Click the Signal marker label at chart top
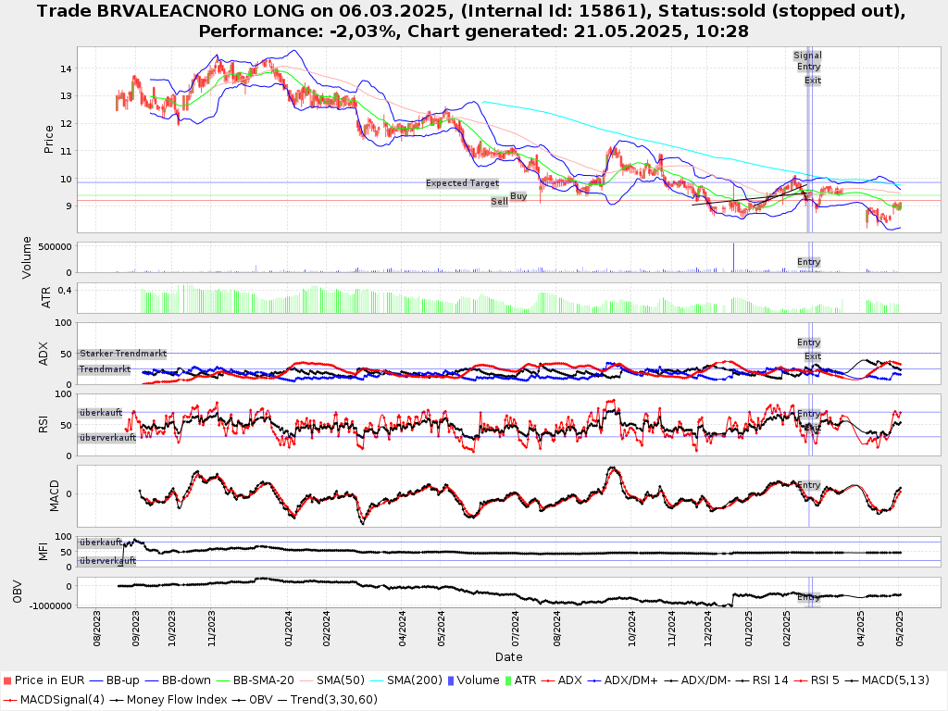The width and height of the screenshot is (948, 711). [x=807, y=56]
